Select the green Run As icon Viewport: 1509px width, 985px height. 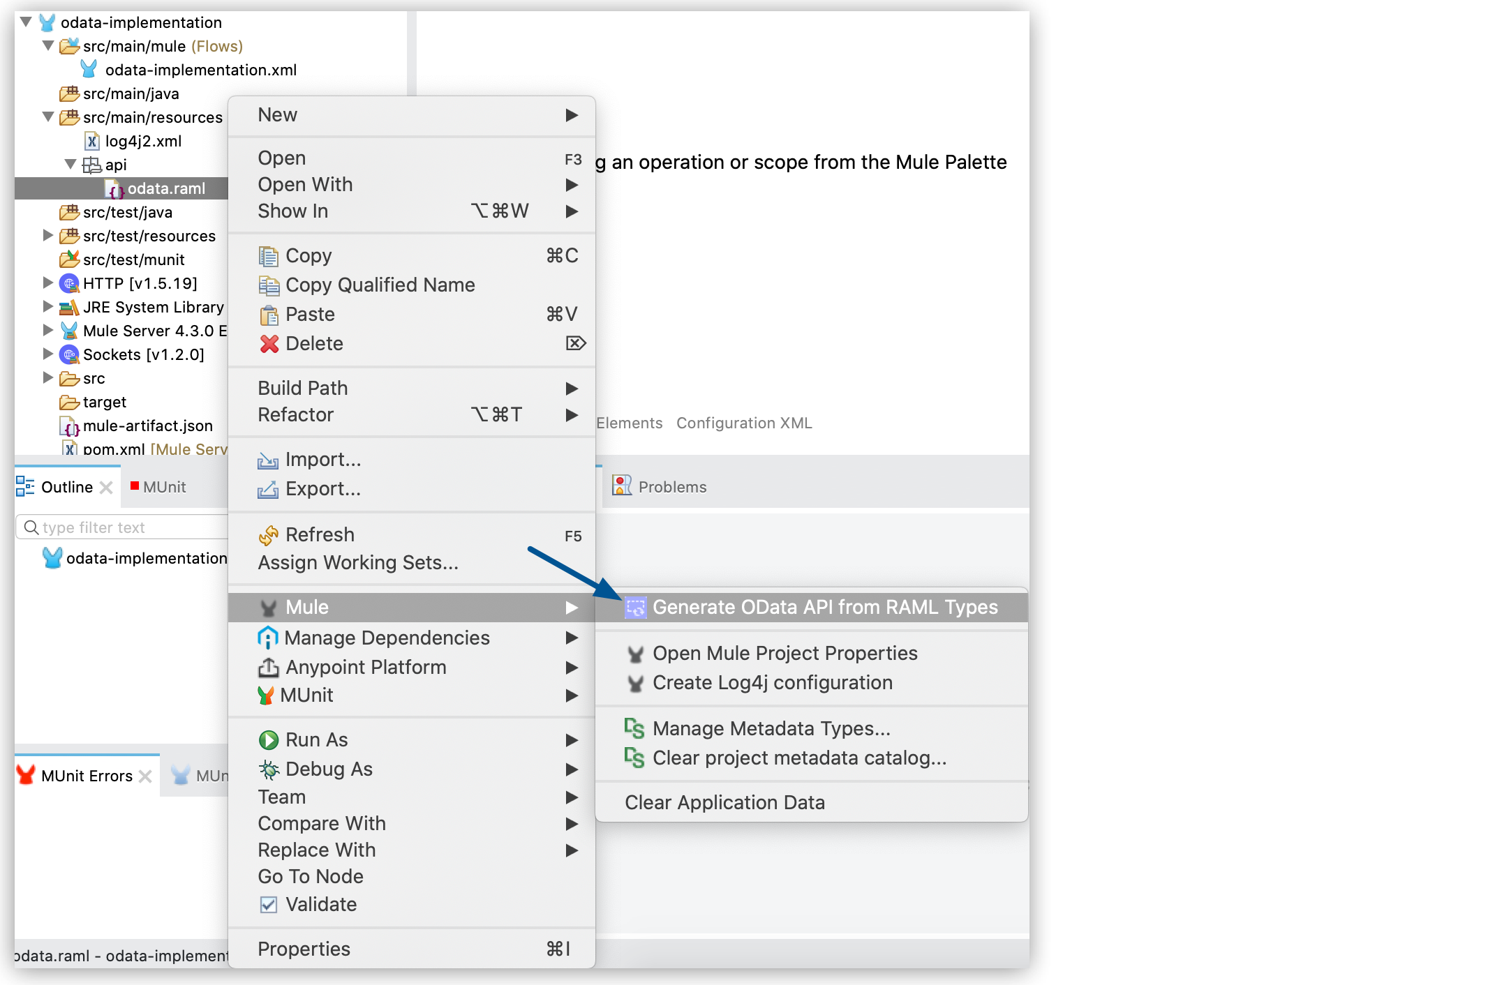click(x=269, y=739)
